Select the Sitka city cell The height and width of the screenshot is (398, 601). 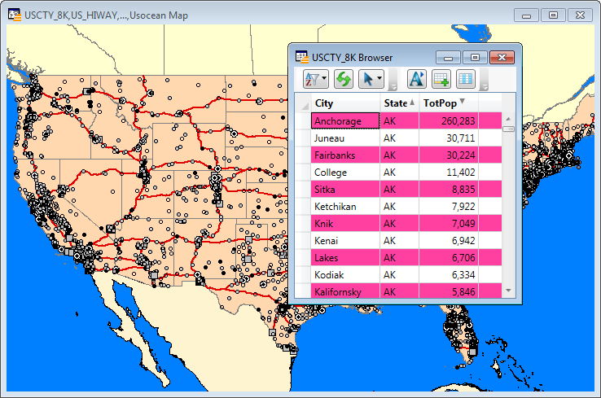tap(345, 189)
